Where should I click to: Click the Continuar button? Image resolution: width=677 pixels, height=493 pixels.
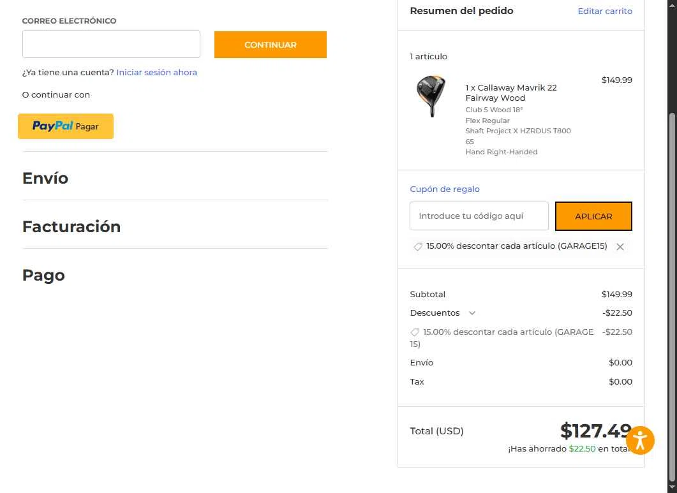coord(271,45)
